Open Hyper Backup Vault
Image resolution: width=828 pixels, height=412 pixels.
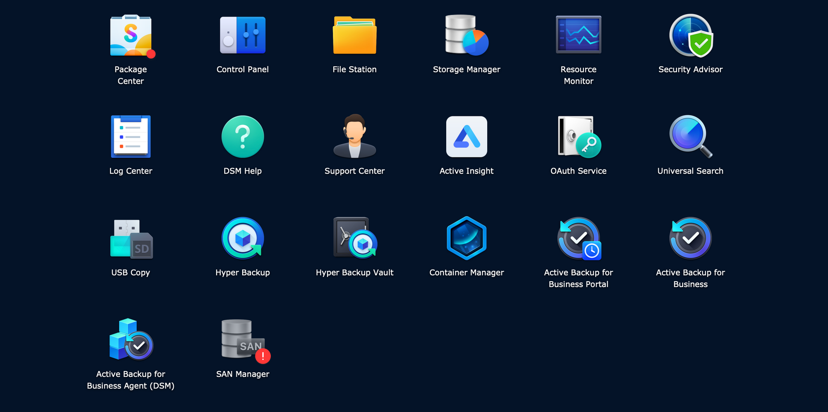click(x=355, y=238)
